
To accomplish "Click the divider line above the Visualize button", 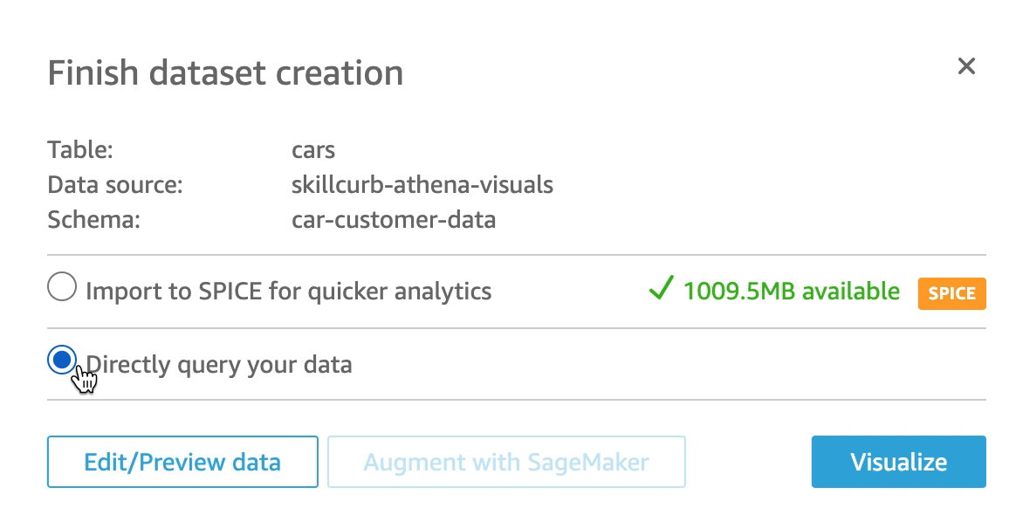I will (517, 400).
